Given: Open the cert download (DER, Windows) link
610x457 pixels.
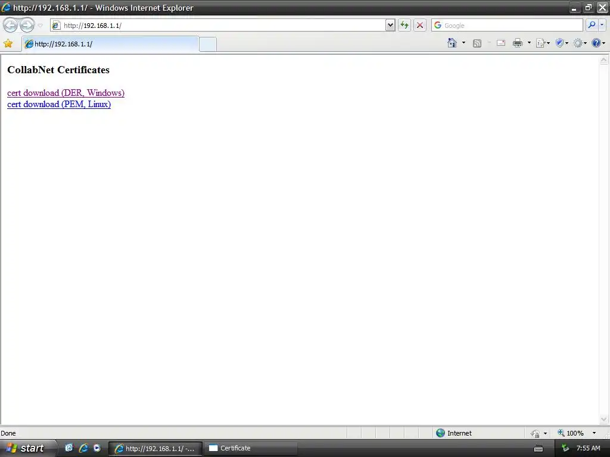Looking at the screenshot, I should [x=66, y=93].
